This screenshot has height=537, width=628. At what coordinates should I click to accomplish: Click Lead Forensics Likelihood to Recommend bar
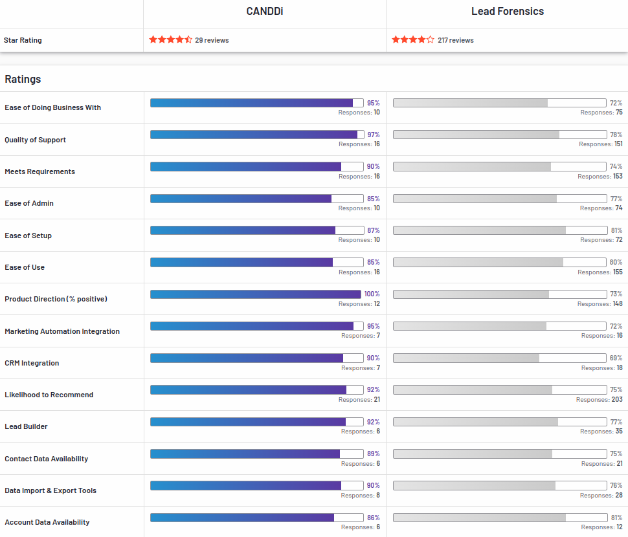click(x=500, y=389)
